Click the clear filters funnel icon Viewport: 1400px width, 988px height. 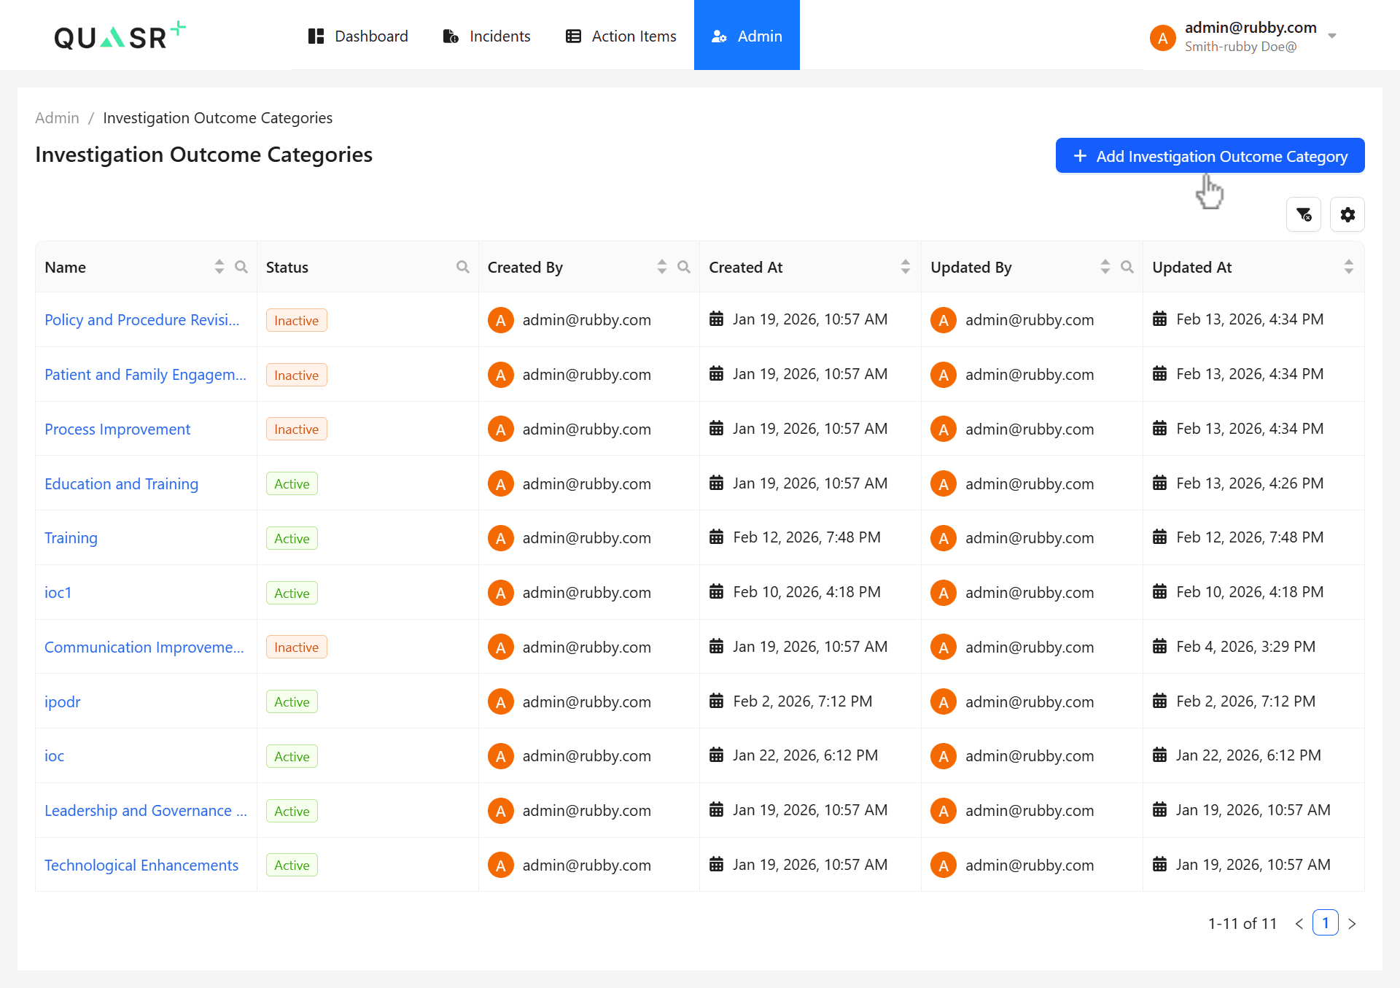1304,214
